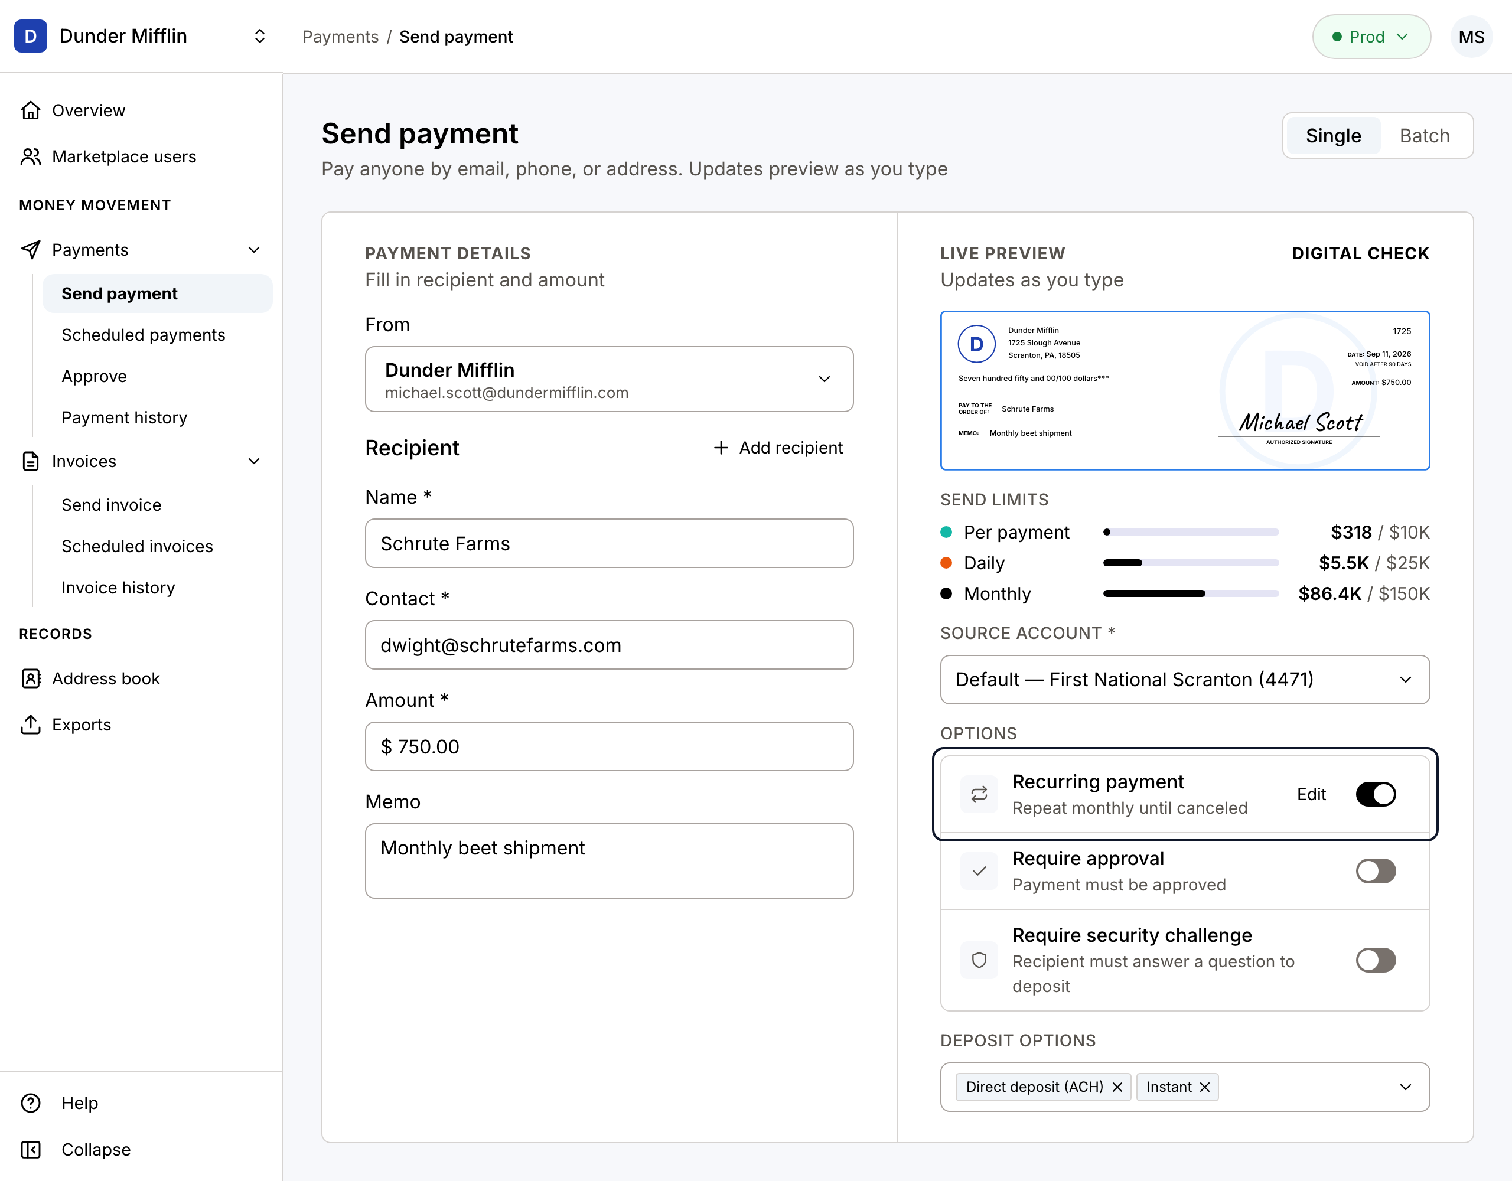Click the Exports upload icon

pos(31,724)
